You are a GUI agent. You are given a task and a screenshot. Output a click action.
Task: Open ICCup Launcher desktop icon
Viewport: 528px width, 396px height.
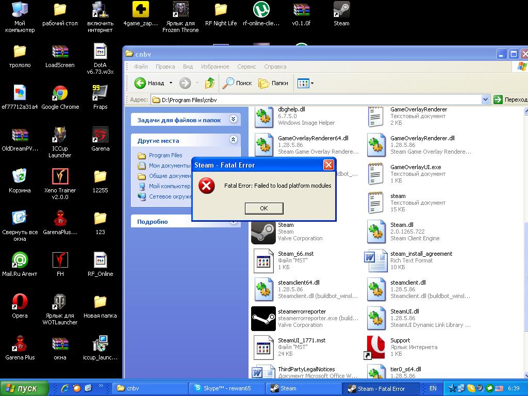coord(60,142)
